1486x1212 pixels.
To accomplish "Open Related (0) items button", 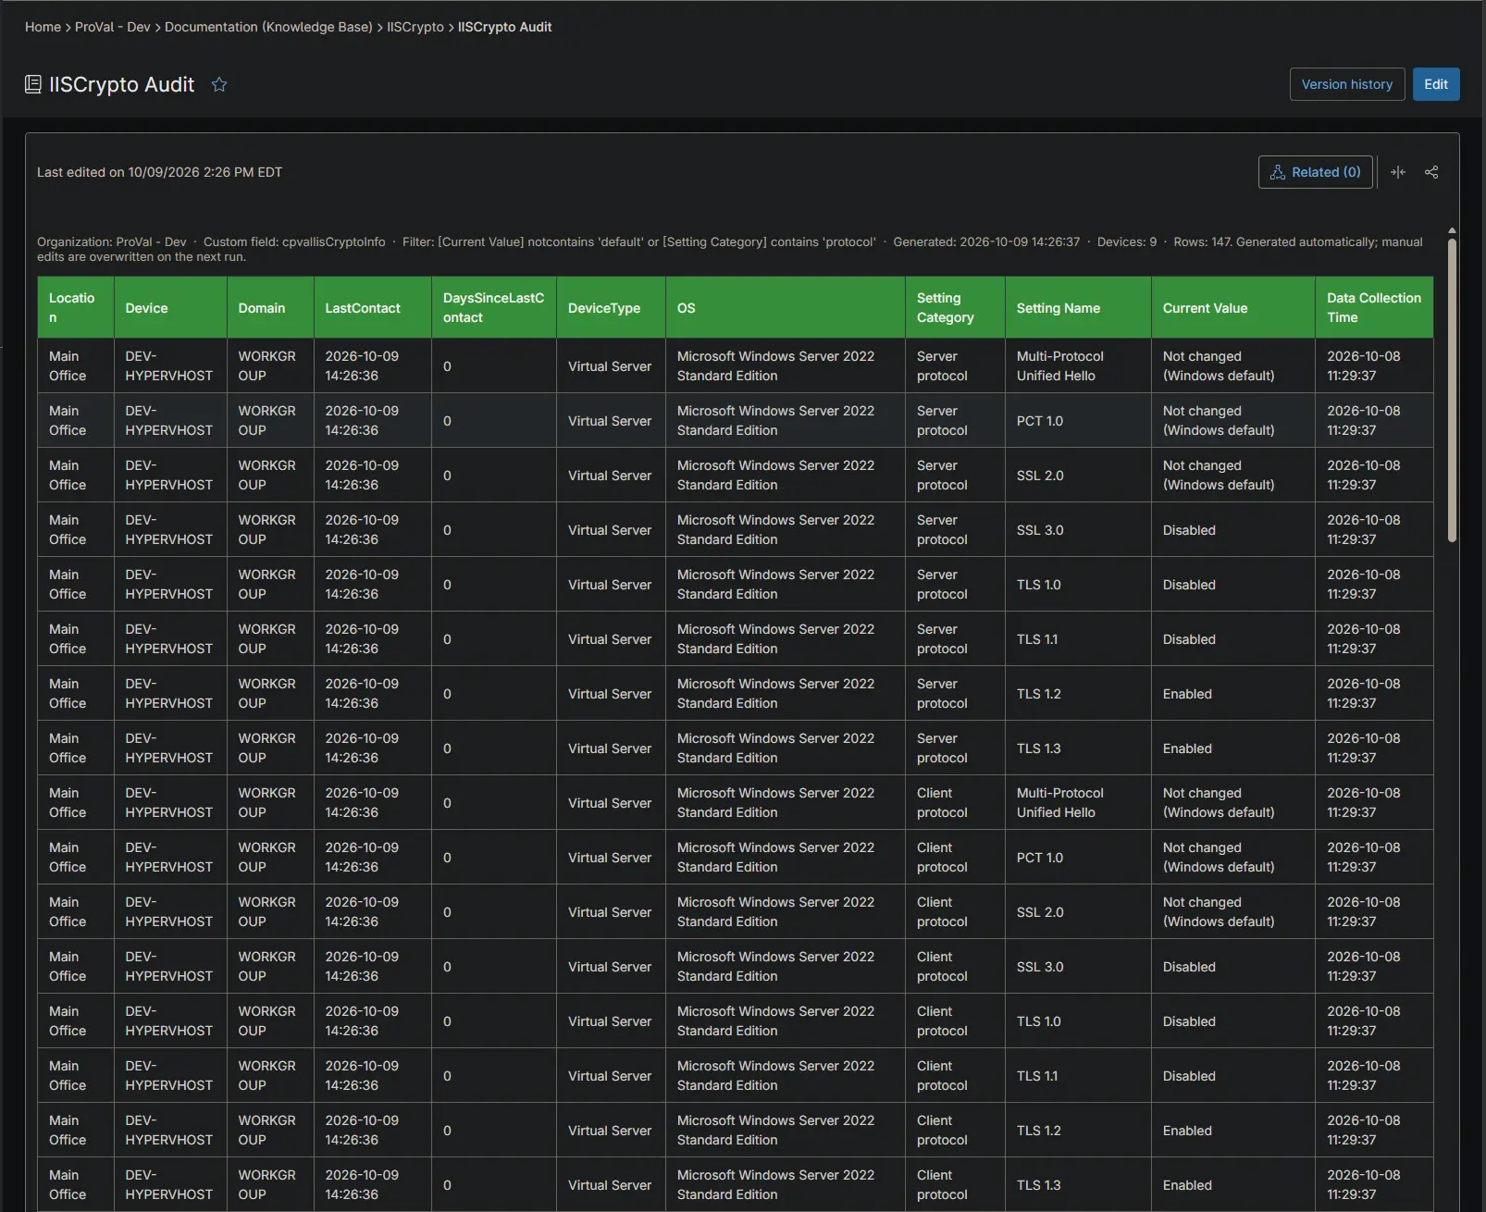I will coord(1315,172).
